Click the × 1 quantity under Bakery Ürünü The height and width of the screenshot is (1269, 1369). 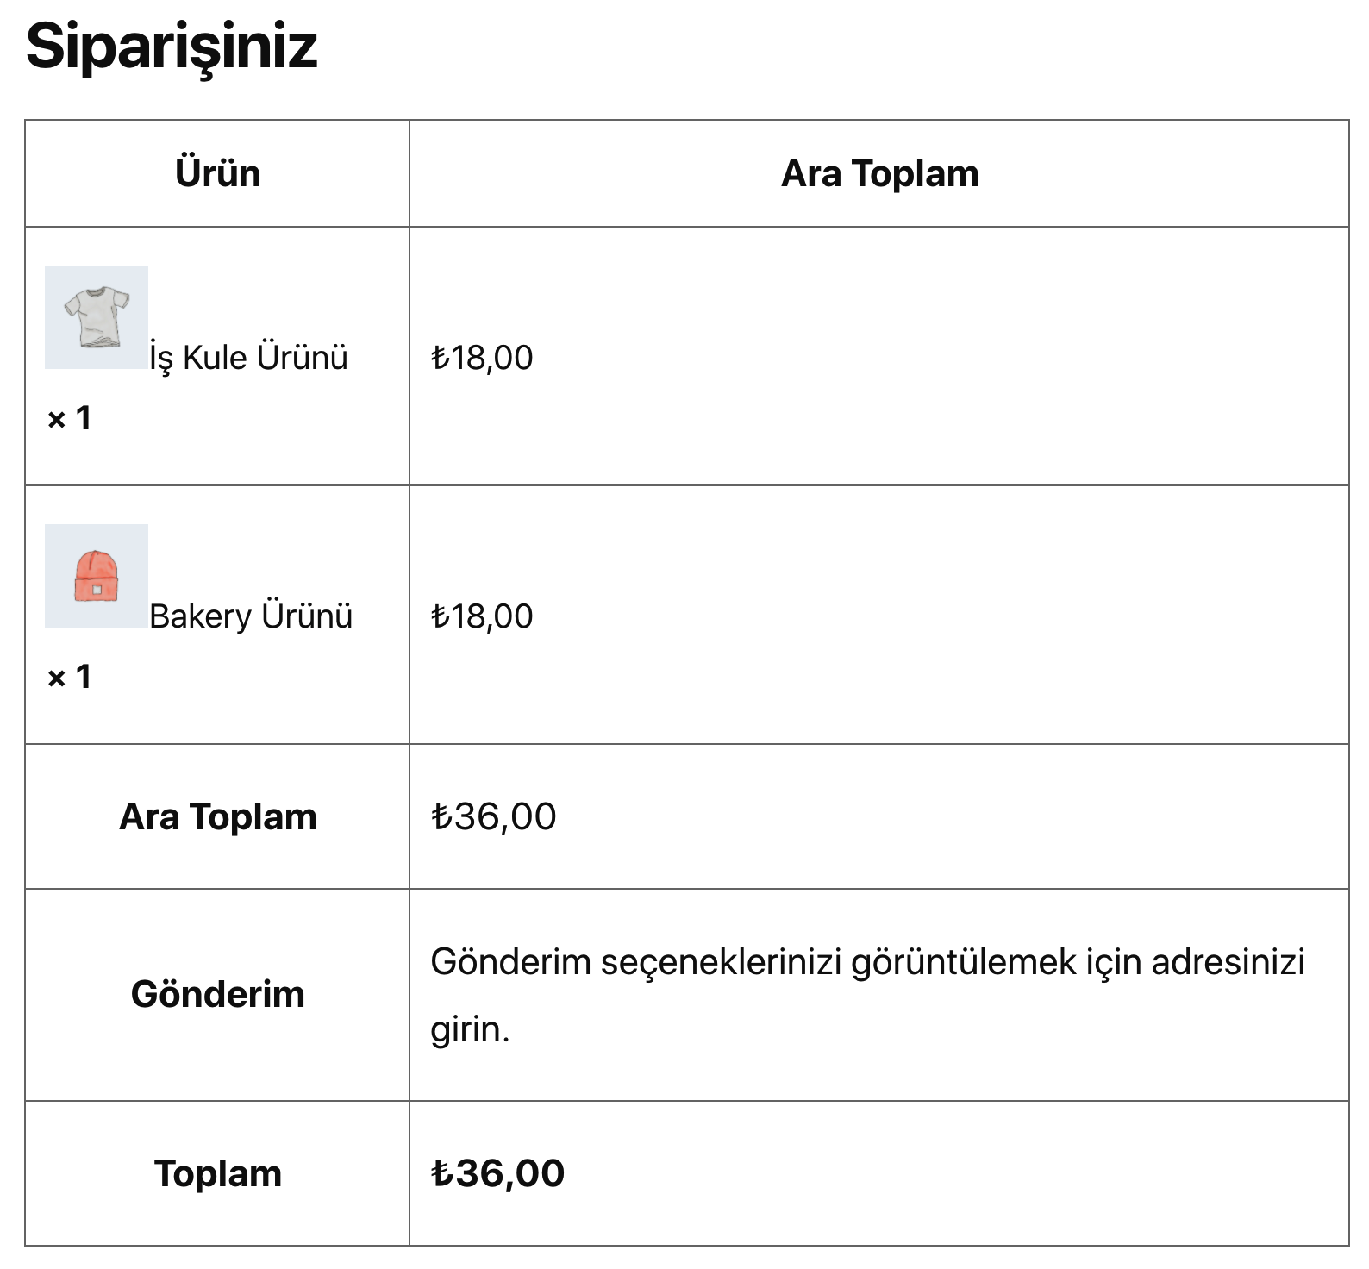69,677
